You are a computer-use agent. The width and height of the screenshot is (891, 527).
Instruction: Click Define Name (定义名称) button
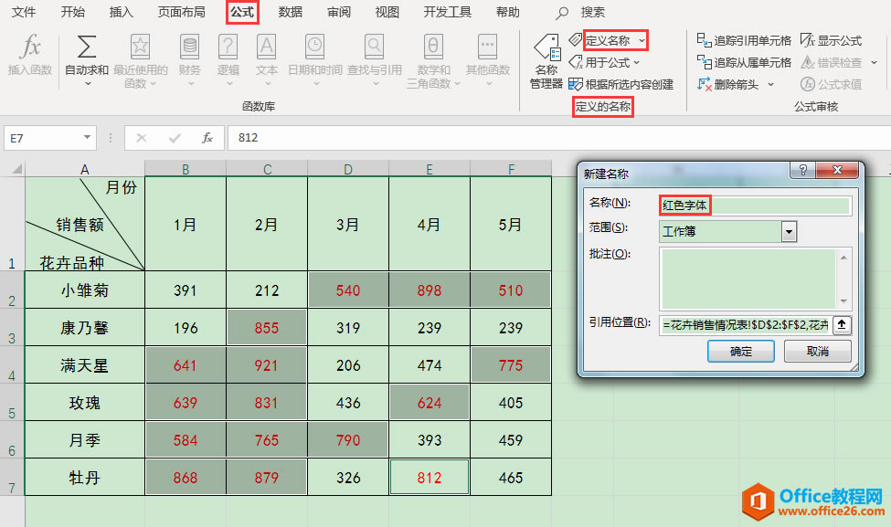608,40
